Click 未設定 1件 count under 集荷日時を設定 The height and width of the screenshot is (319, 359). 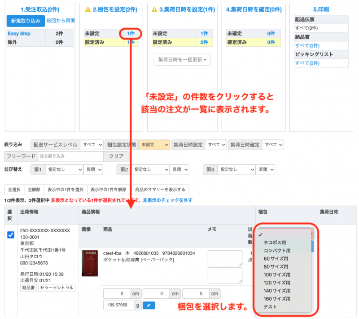click(204, 33)
